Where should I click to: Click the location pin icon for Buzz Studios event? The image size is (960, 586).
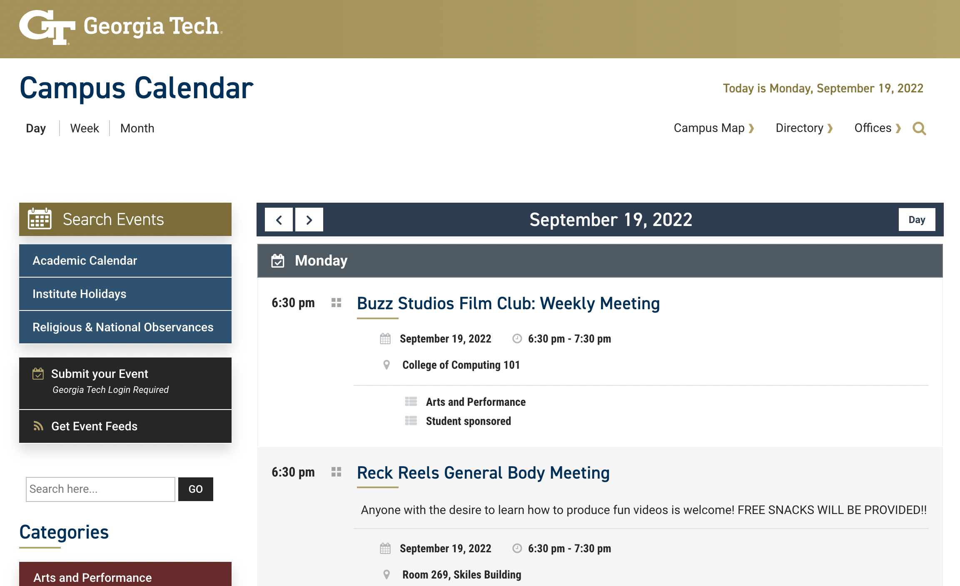tap(385, 364)
